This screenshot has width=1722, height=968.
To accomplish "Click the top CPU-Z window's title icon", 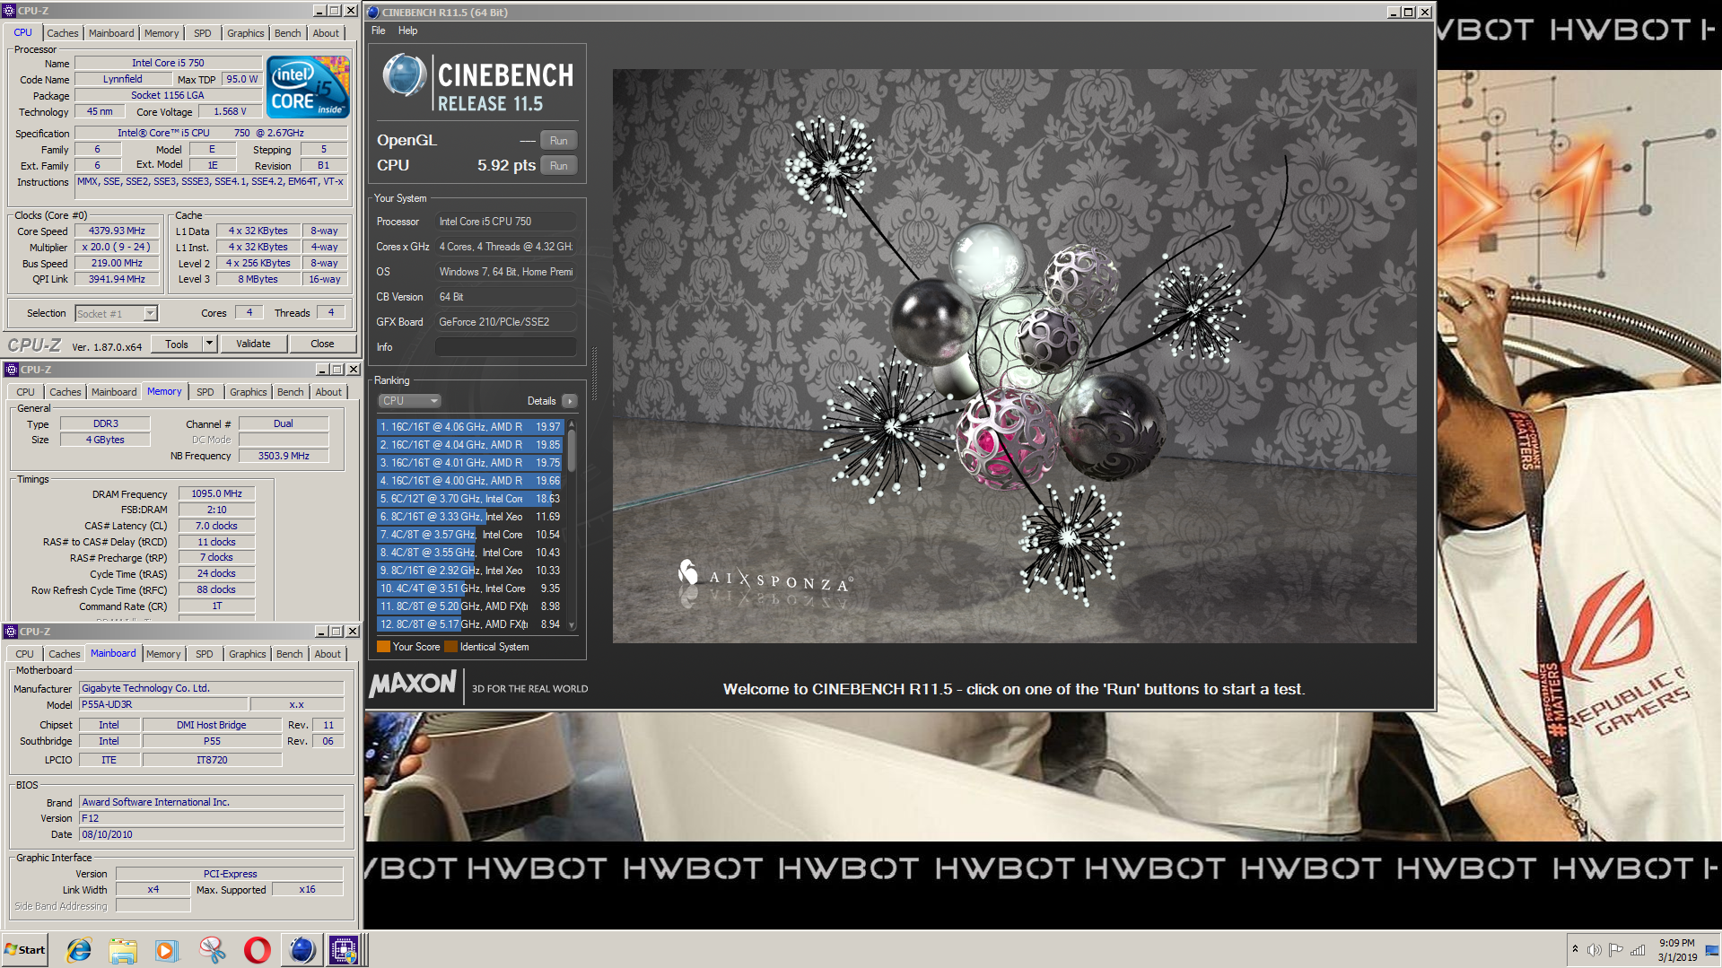I will tap(10, 11).
